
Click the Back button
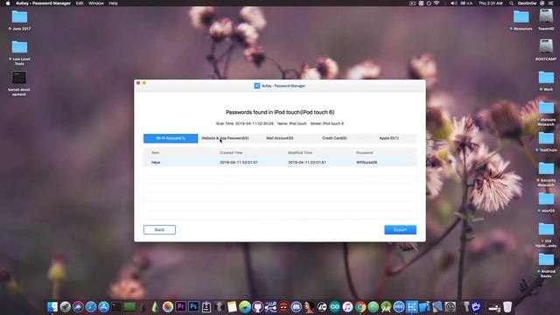pyautogui.click(x=159, y=229)
